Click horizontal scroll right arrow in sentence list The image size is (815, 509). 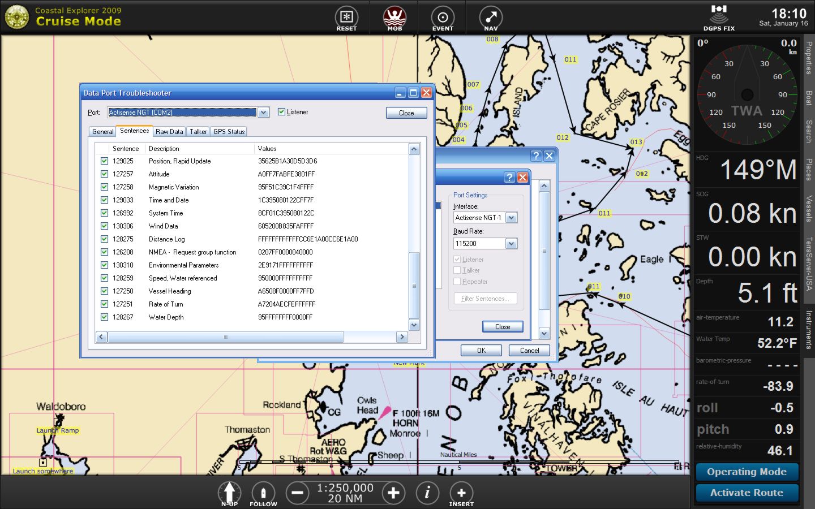(402, 337)
